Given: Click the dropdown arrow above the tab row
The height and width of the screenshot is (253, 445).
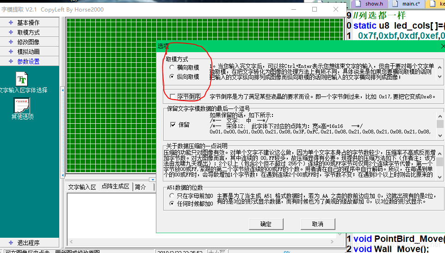Looking at the screenshot, I should click(x=153, y=180).
